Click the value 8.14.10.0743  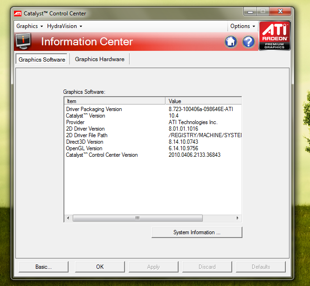(183, 142)
